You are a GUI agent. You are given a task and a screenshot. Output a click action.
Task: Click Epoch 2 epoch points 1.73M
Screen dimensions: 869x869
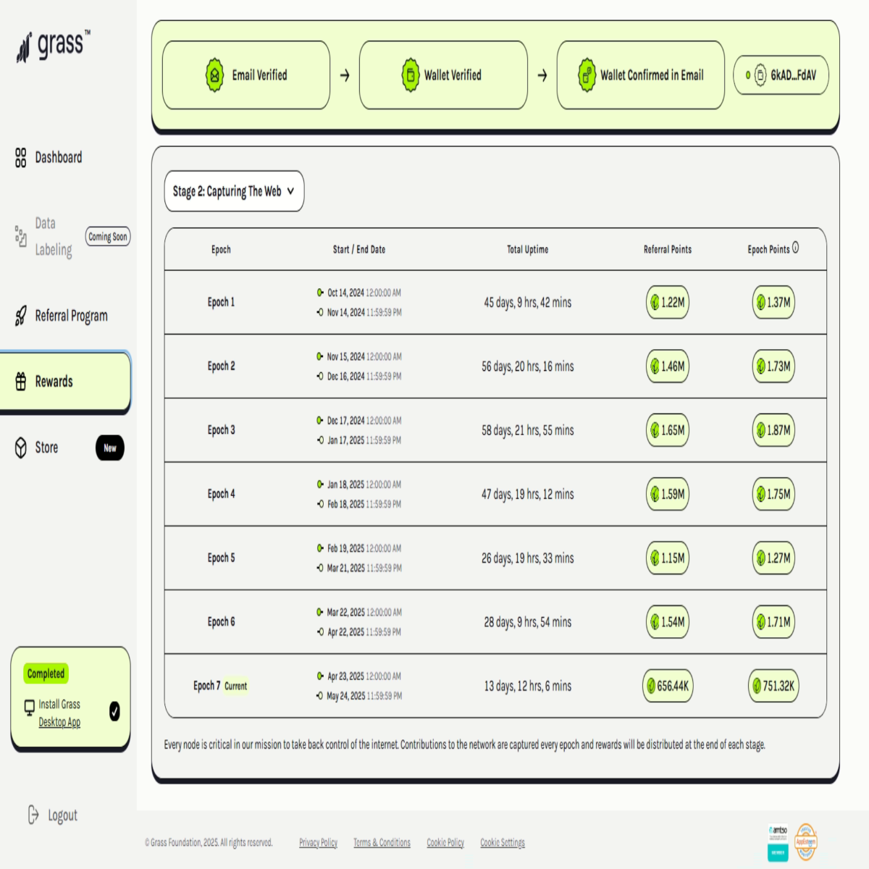tap(773, 366)
